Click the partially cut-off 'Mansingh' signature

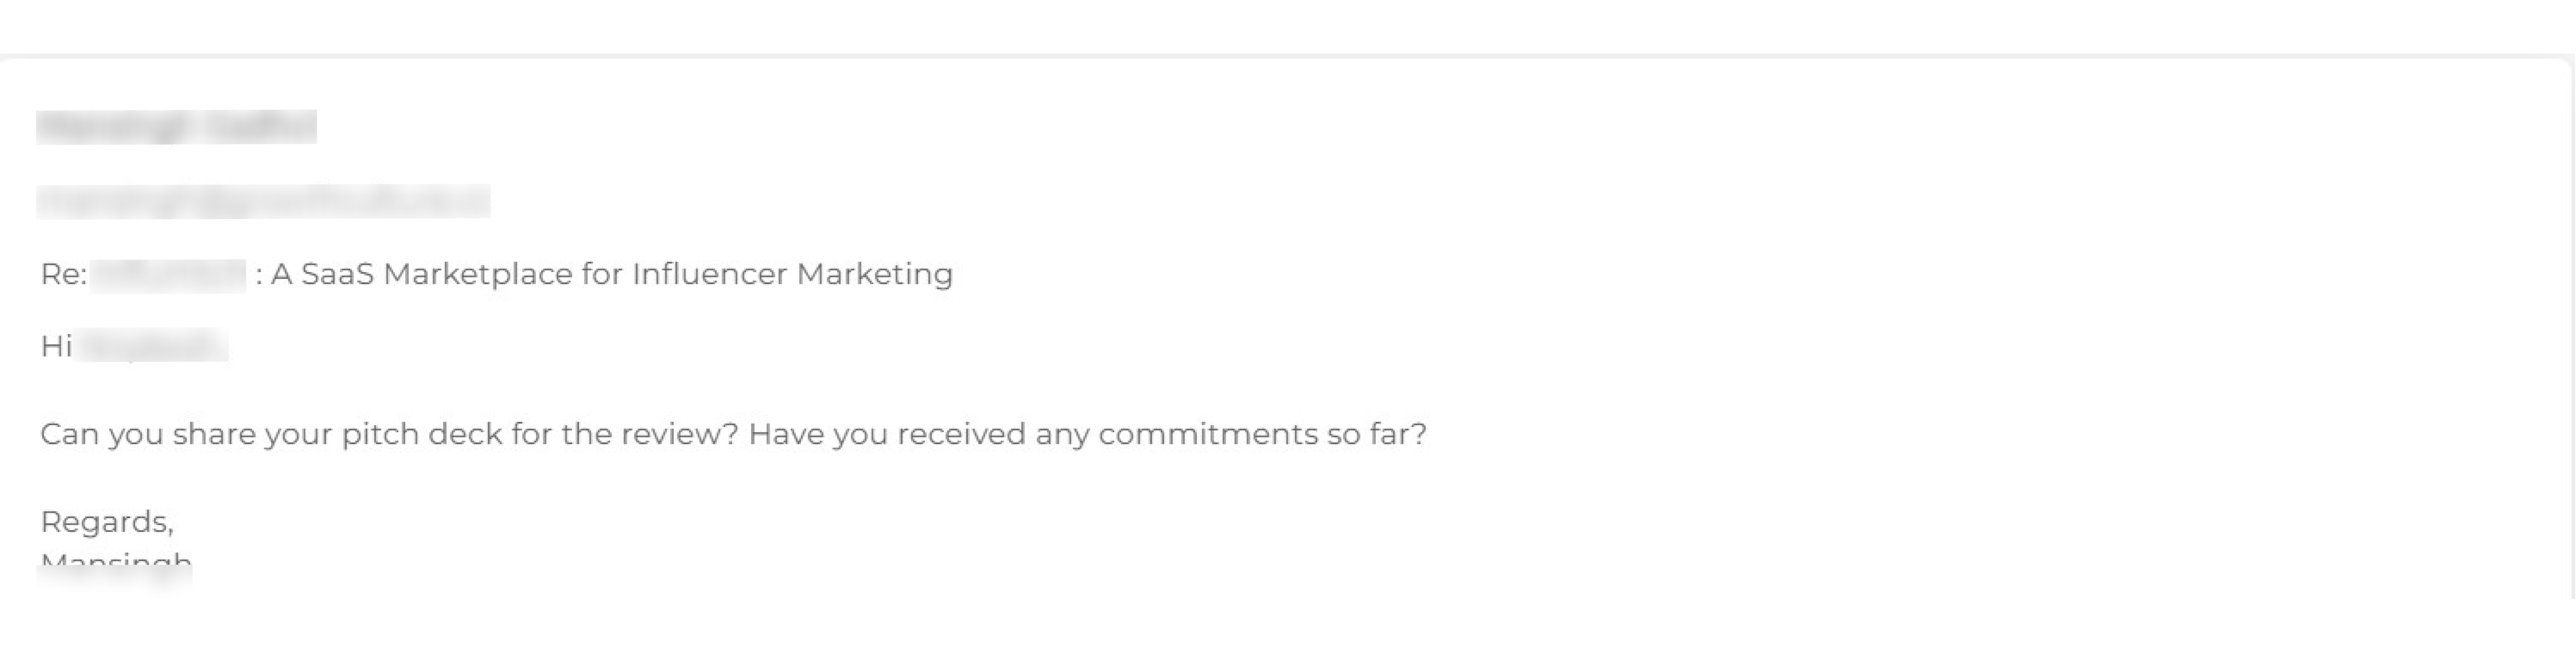tap(115, 560)
